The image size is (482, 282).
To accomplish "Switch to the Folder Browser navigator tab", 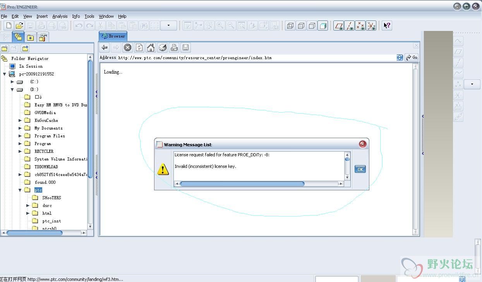I will pyautogui.click(x=18, y=37).
